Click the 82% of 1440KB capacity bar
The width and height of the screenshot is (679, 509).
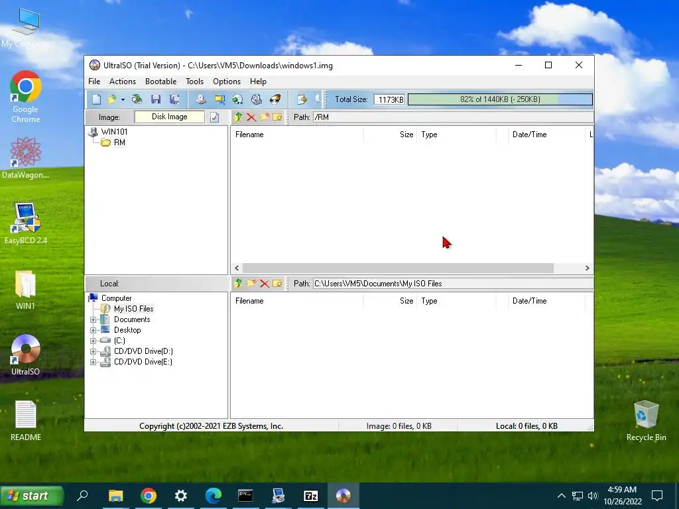[500, 99]
